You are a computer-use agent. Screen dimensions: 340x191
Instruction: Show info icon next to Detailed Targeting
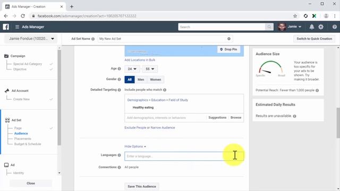(x=119, y=90)
